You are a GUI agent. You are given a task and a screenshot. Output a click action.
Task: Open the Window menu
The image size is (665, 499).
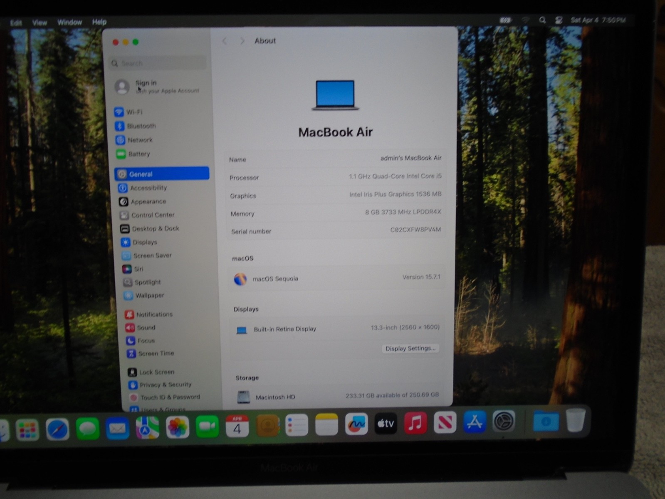[69, 22]
